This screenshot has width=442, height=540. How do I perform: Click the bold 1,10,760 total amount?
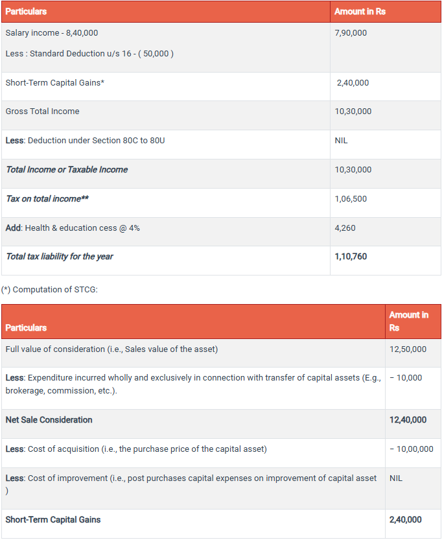coord(351,256)
